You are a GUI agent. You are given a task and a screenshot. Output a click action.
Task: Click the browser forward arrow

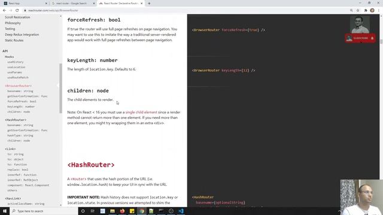(11, 11)
